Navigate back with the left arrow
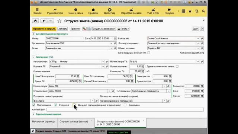The height and width of the screenshot is (134, 238). click(44, 21)
